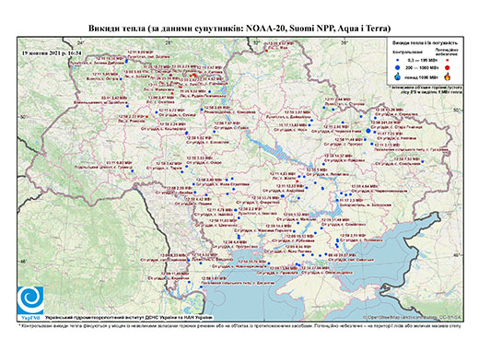Click the map title mentioning NOAA-20 satellites

[x=239, y=29]
